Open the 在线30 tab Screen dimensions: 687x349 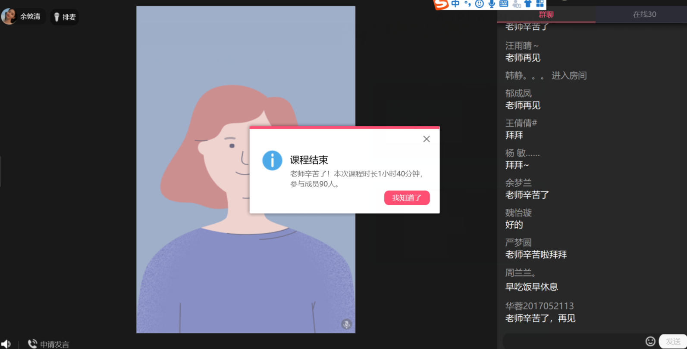(644, 15)
